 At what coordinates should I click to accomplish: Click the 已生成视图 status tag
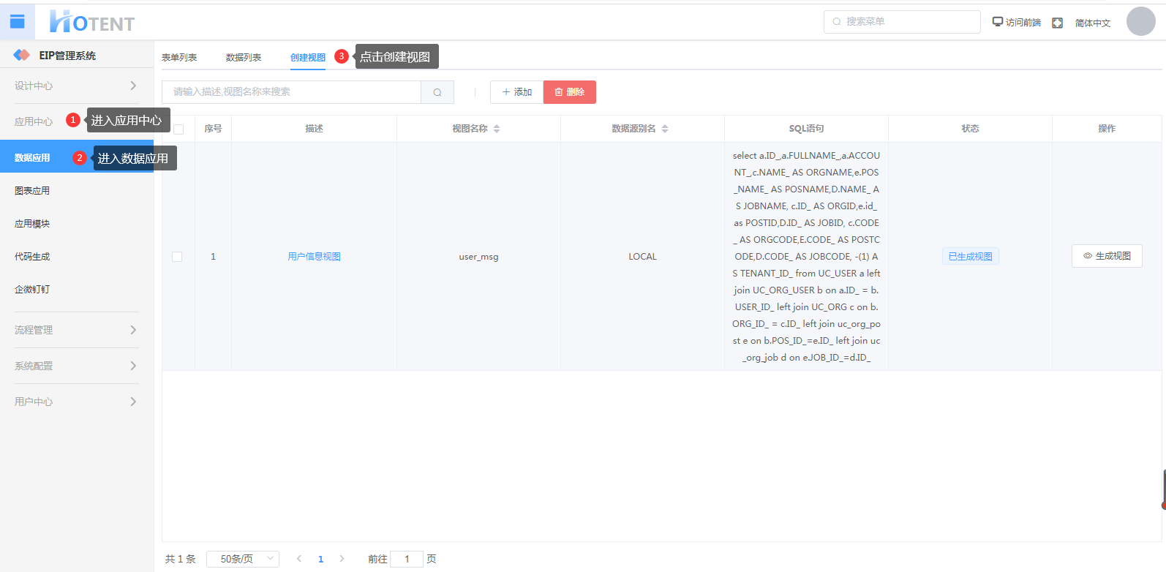971,257
